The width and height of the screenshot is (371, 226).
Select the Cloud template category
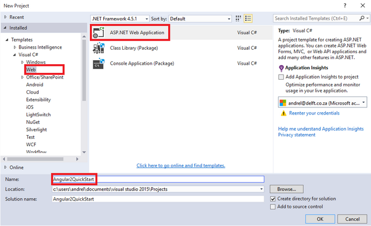point(32,92)
